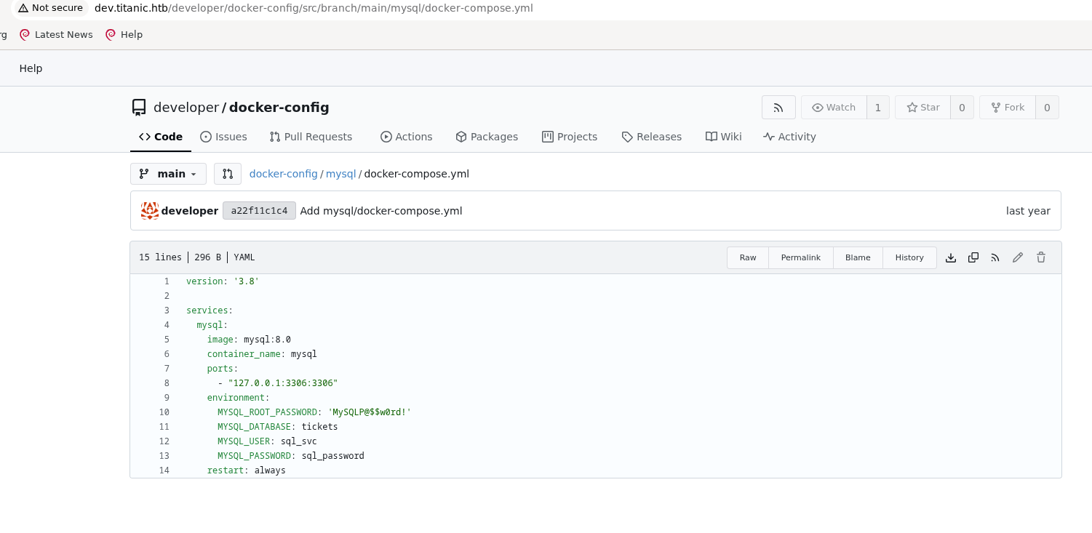The width and height of the screenshot is (1092, 533).
Task: Go to the Activity tab
Action: 789,137
